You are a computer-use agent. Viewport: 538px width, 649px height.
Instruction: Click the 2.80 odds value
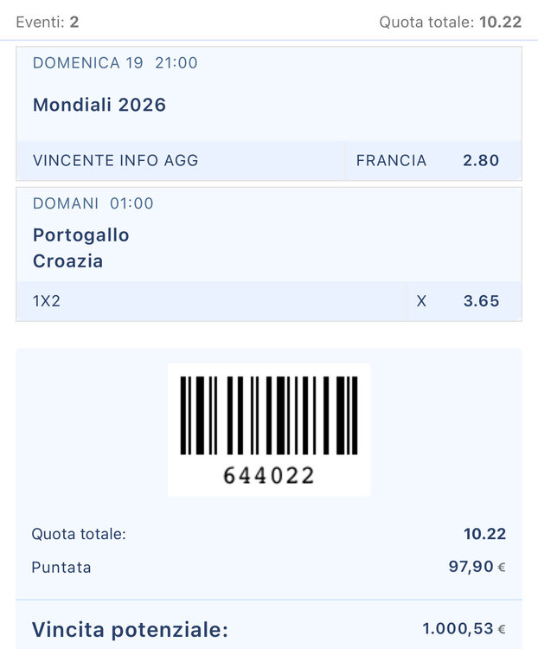point(481,160)
